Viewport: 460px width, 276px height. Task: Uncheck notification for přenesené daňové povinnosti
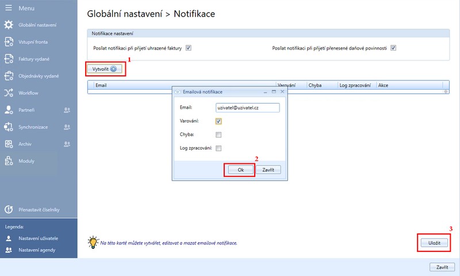394,48
